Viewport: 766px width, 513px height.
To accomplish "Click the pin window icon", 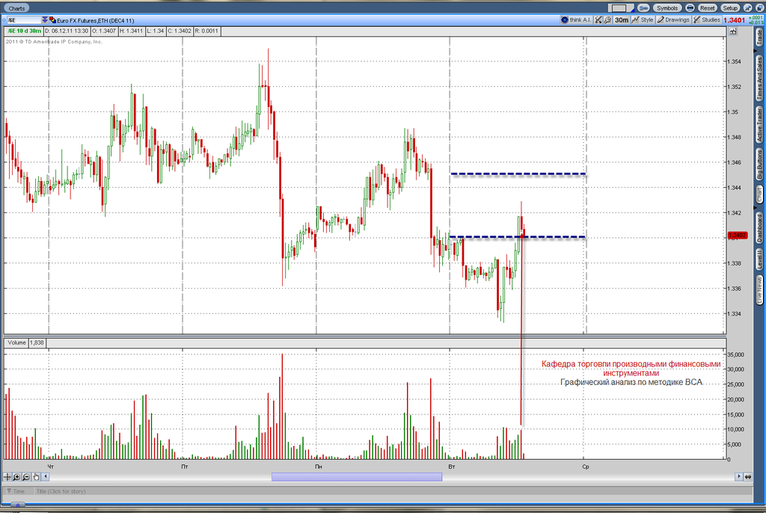I will (747, 8).
